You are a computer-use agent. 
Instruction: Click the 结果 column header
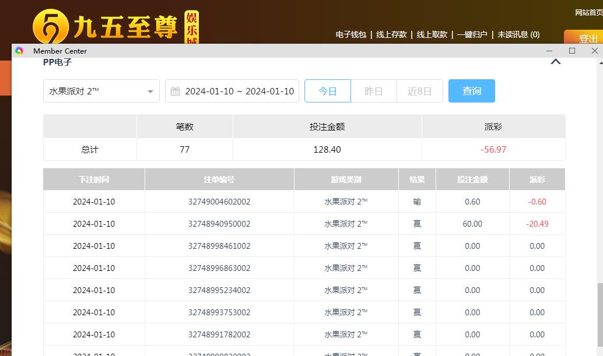coord(417,179)
